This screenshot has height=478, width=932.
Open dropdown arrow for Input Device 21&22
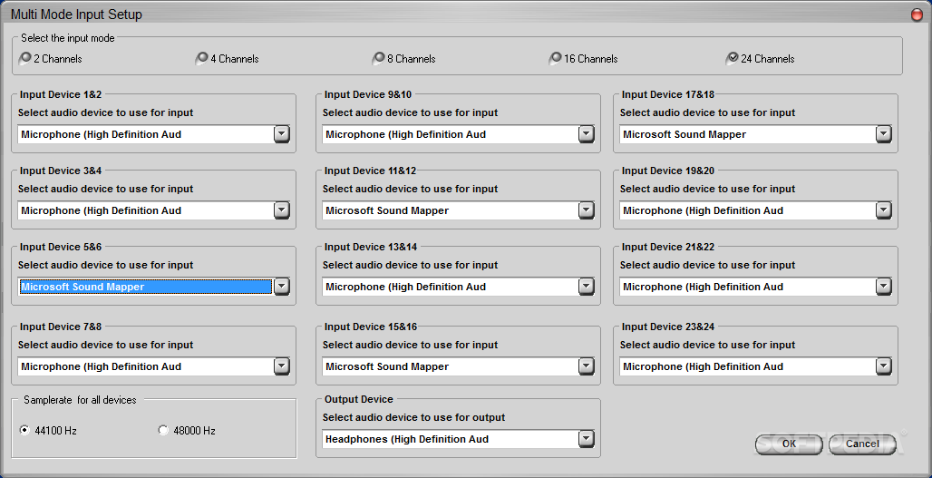click(884, 287)
